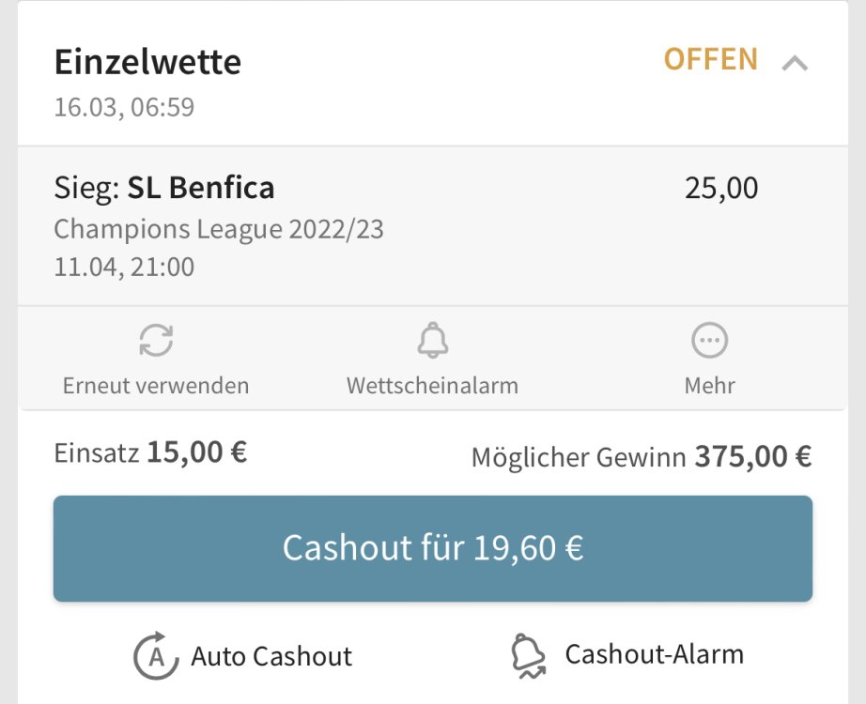Click the refresh arrows reuse icon
The height and width of the screenshot is (704, 866).
[x=156, y=340]
